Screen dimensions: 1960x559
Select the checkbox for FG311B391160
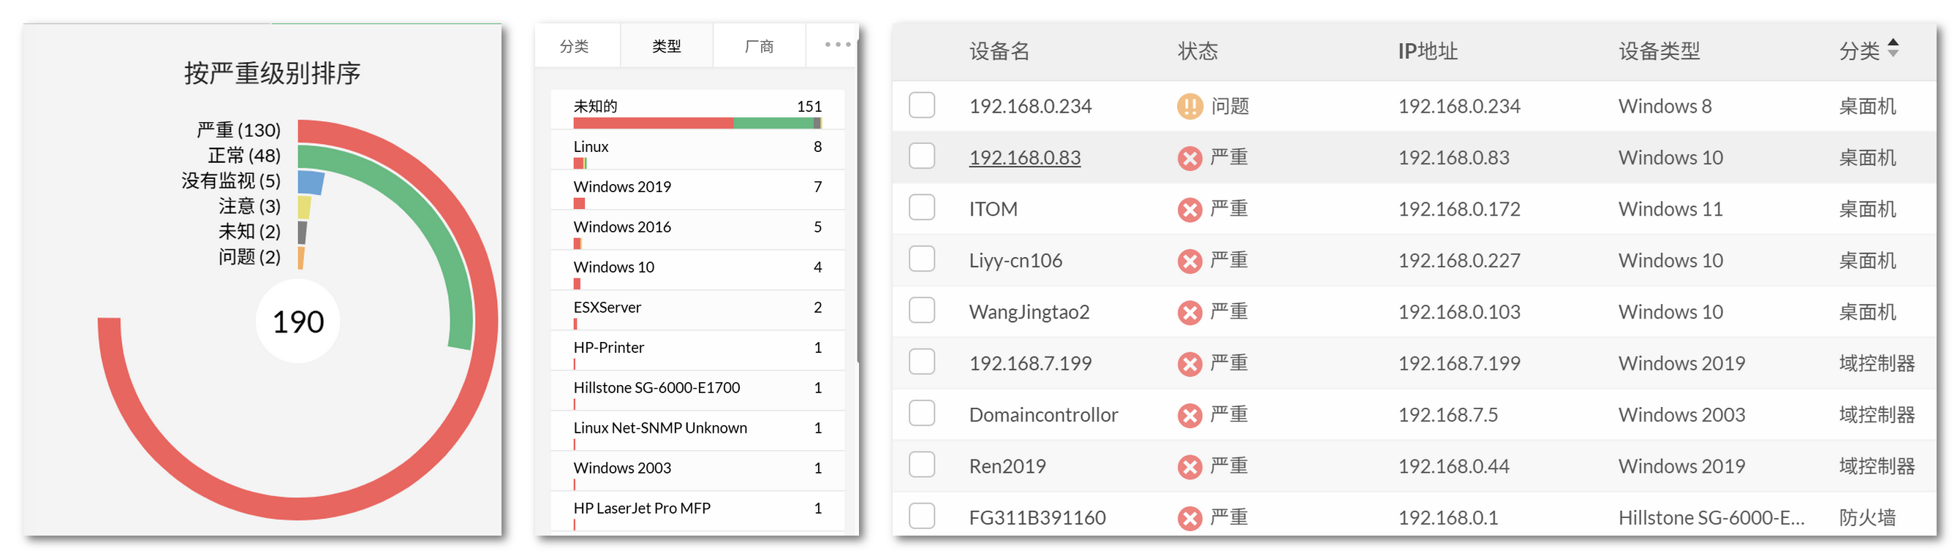920,517
